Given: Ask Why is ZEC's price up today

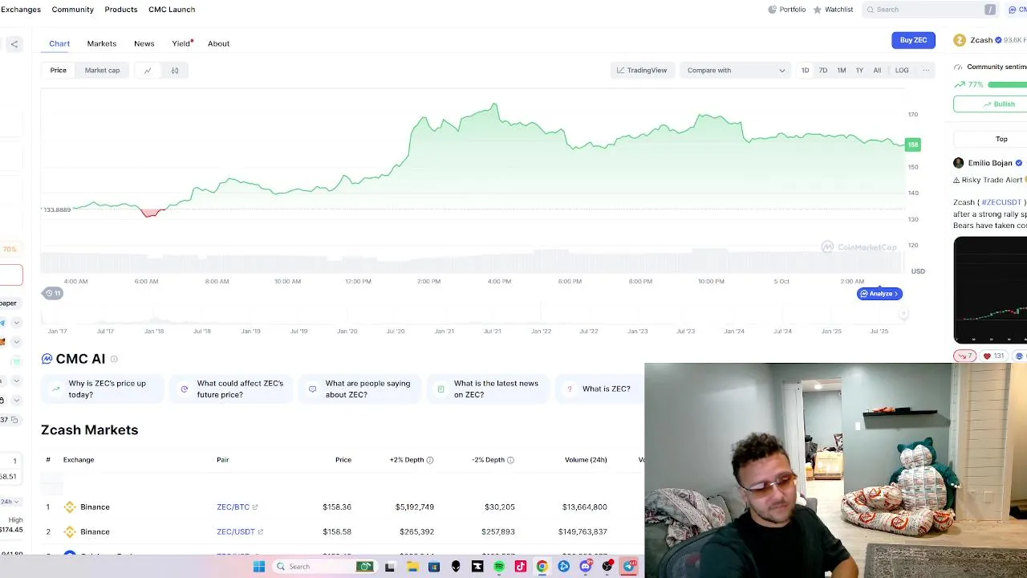Looking at the screenshot, I should [102, 389].
